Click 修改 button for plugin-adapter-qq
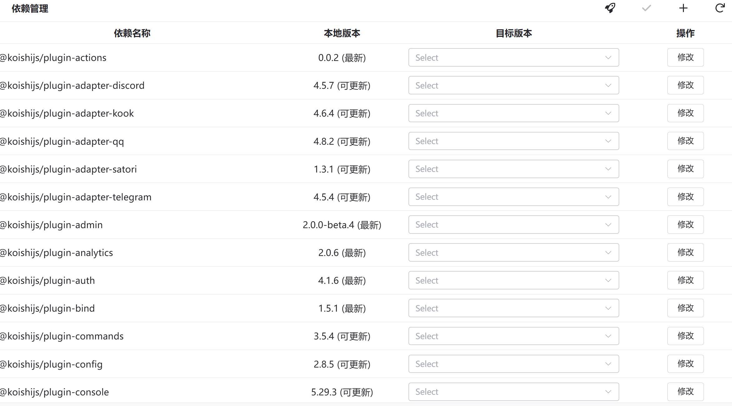This screenshot has width=732, height=406. pyautogui.click(x=685, y=141)
